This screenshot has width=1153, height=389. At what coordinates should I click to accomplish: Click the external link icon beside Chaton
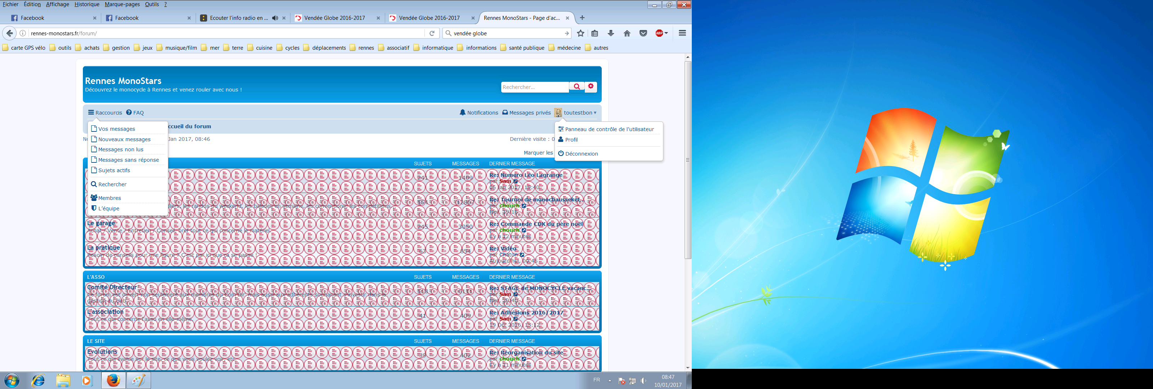click(x=522, y=255)
